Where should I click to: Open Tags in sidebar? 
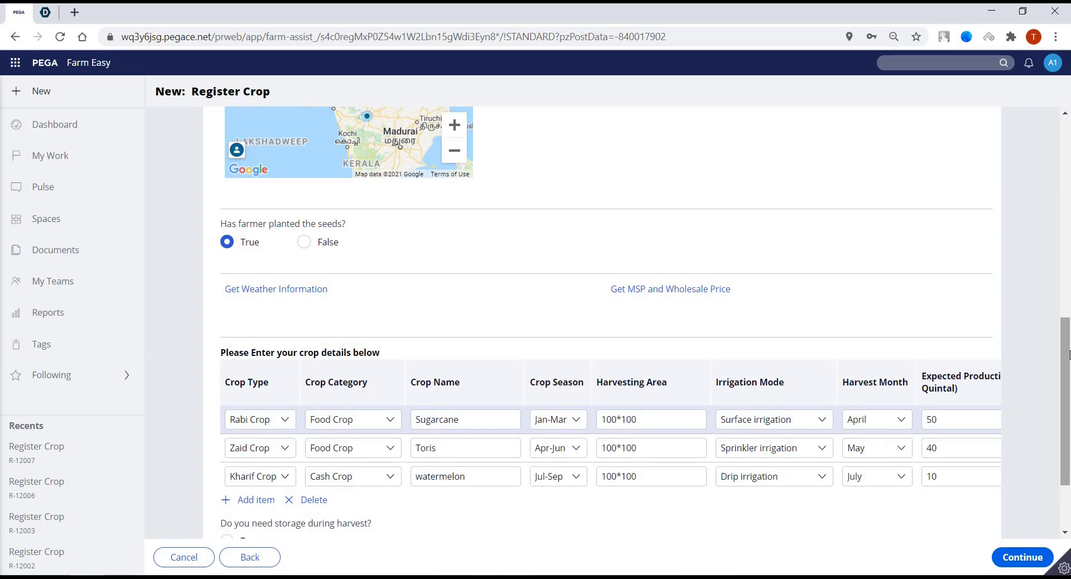click(x=41, y=344)
